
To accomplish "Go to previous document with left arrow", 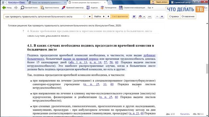I will 157,17.
